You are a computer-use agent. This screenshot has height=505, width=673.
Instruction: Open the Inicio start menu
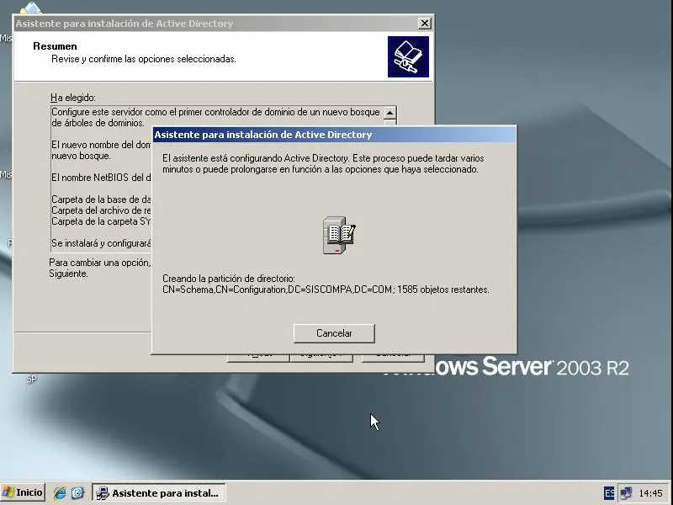click(23, 492)
